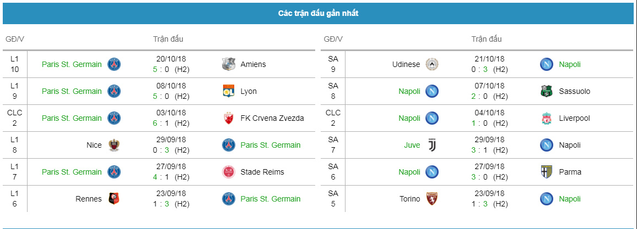Image resolution: width=637 pixels, height=229 pixels.
Task: Click the Rennes club crest
Action: [x=114, y=199]
